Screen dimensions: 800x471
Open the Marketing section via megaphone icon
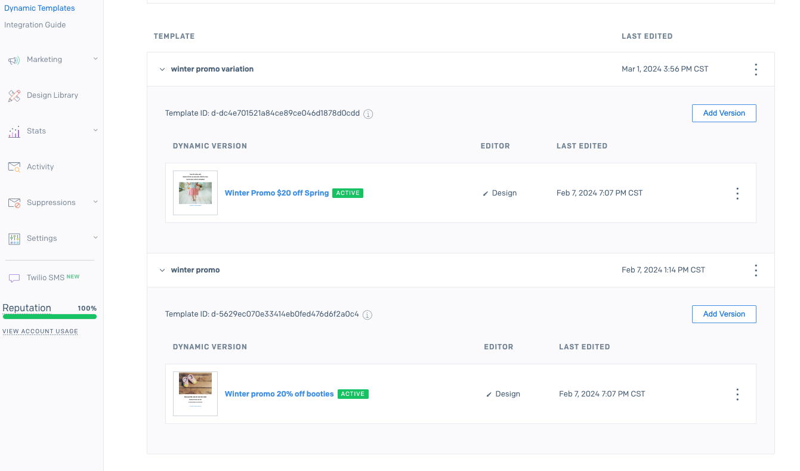coord(14,59)
